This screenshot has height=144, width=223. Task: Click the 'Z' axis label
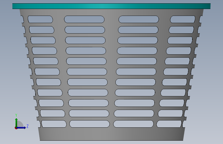[x=28, y=126]
